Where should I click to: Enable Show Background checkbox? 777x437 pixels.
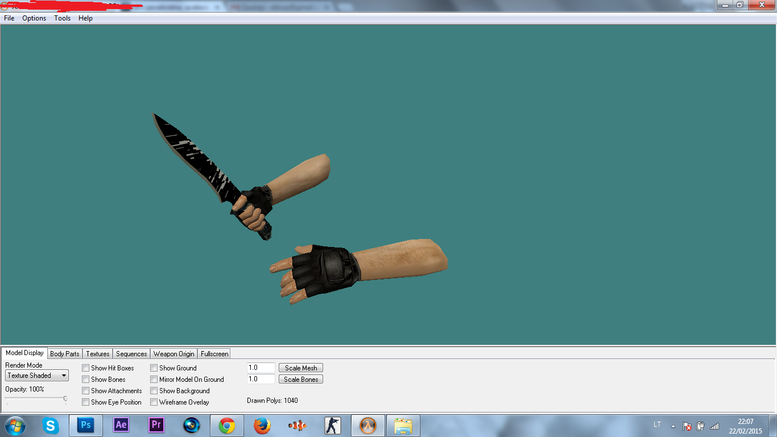(154, 391)
